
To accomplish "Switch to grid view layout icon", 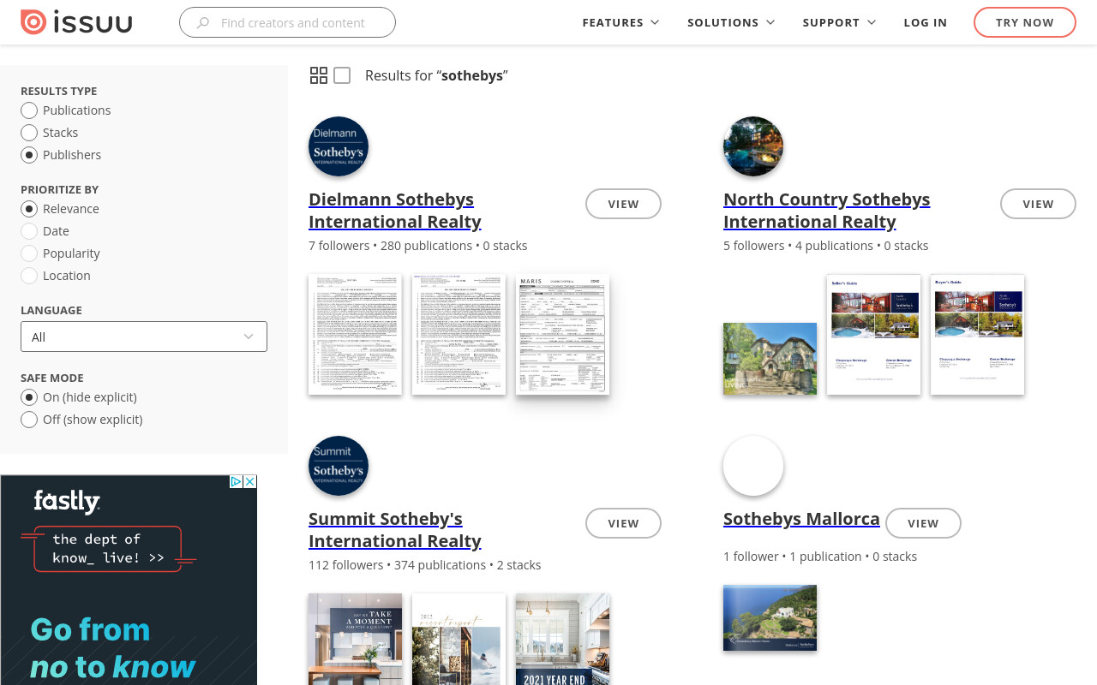I will pyautogui.click(x=319, y=75).
